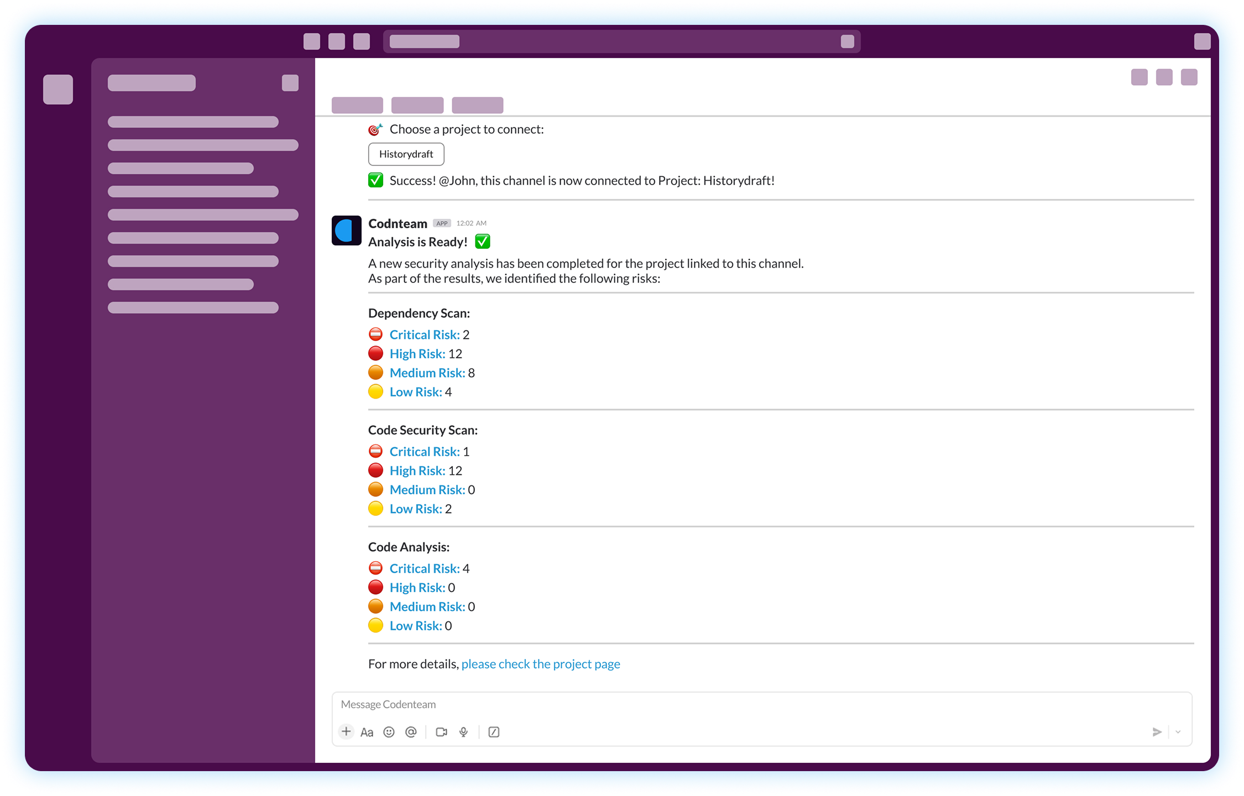Viewport: 1244px width, 796px height.
Task: Open Code Security Scan Critical Risk link
Action: coord(425,452)
